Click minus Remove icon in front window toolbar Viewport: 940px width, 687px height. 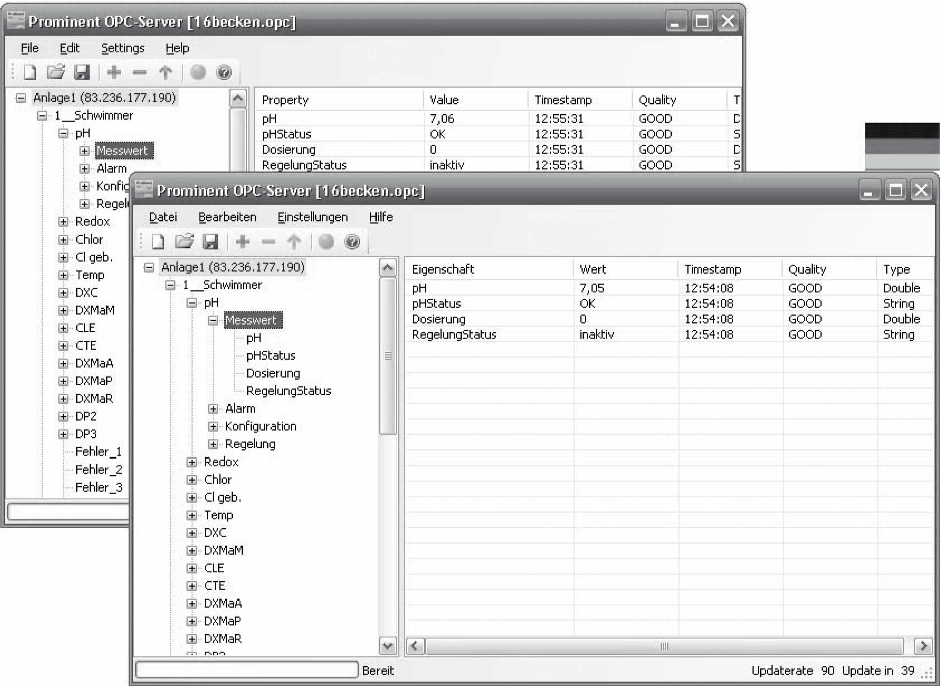click(268, 242)
